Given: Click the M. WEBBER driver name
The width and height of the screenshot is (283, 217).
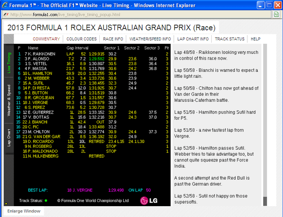Looking at the screenshot, I should click(x=39, y=78).
